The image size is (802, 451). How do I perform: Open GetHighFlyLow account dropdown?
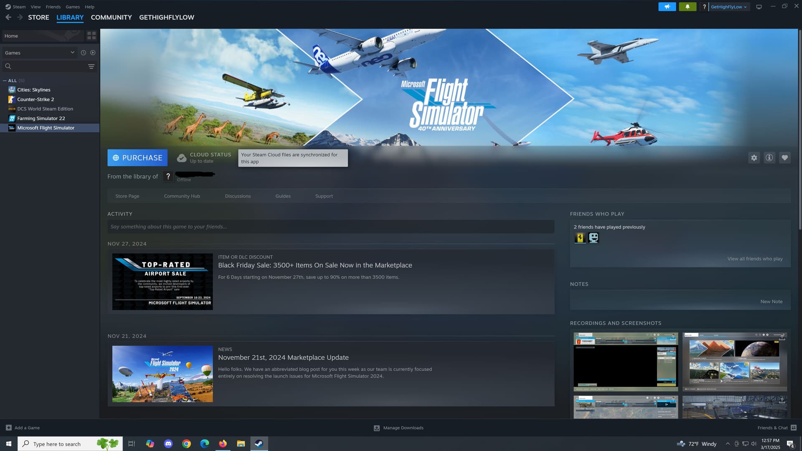pos(729,7)
